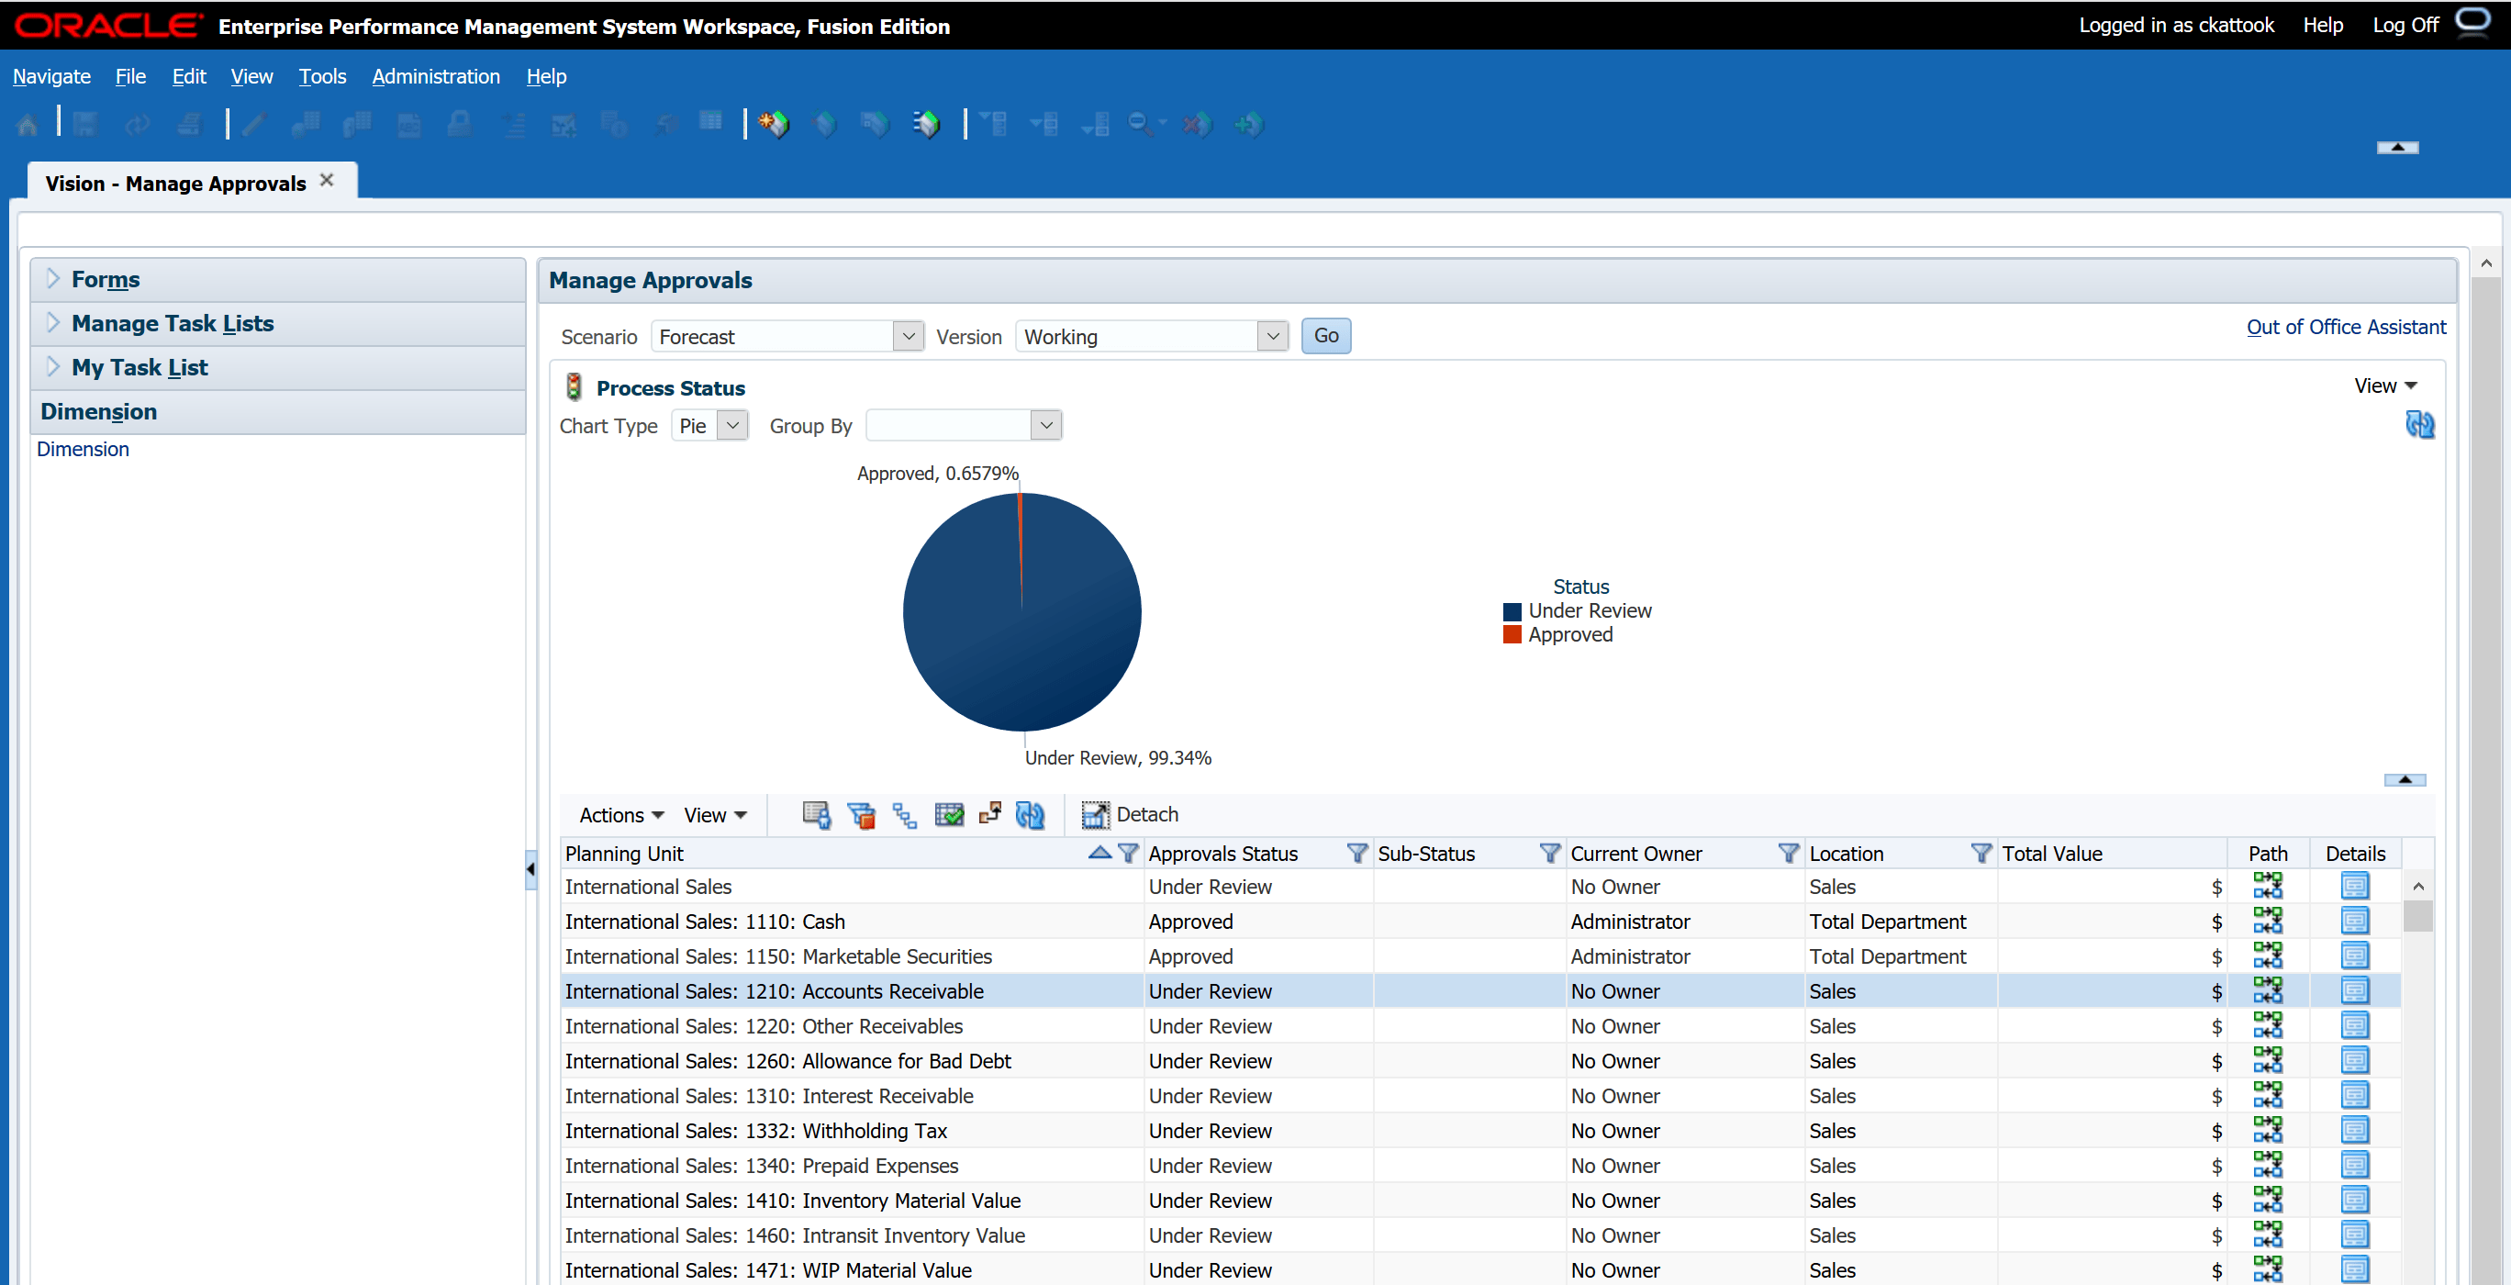Filter the Location column

[x=1980, y=853]
